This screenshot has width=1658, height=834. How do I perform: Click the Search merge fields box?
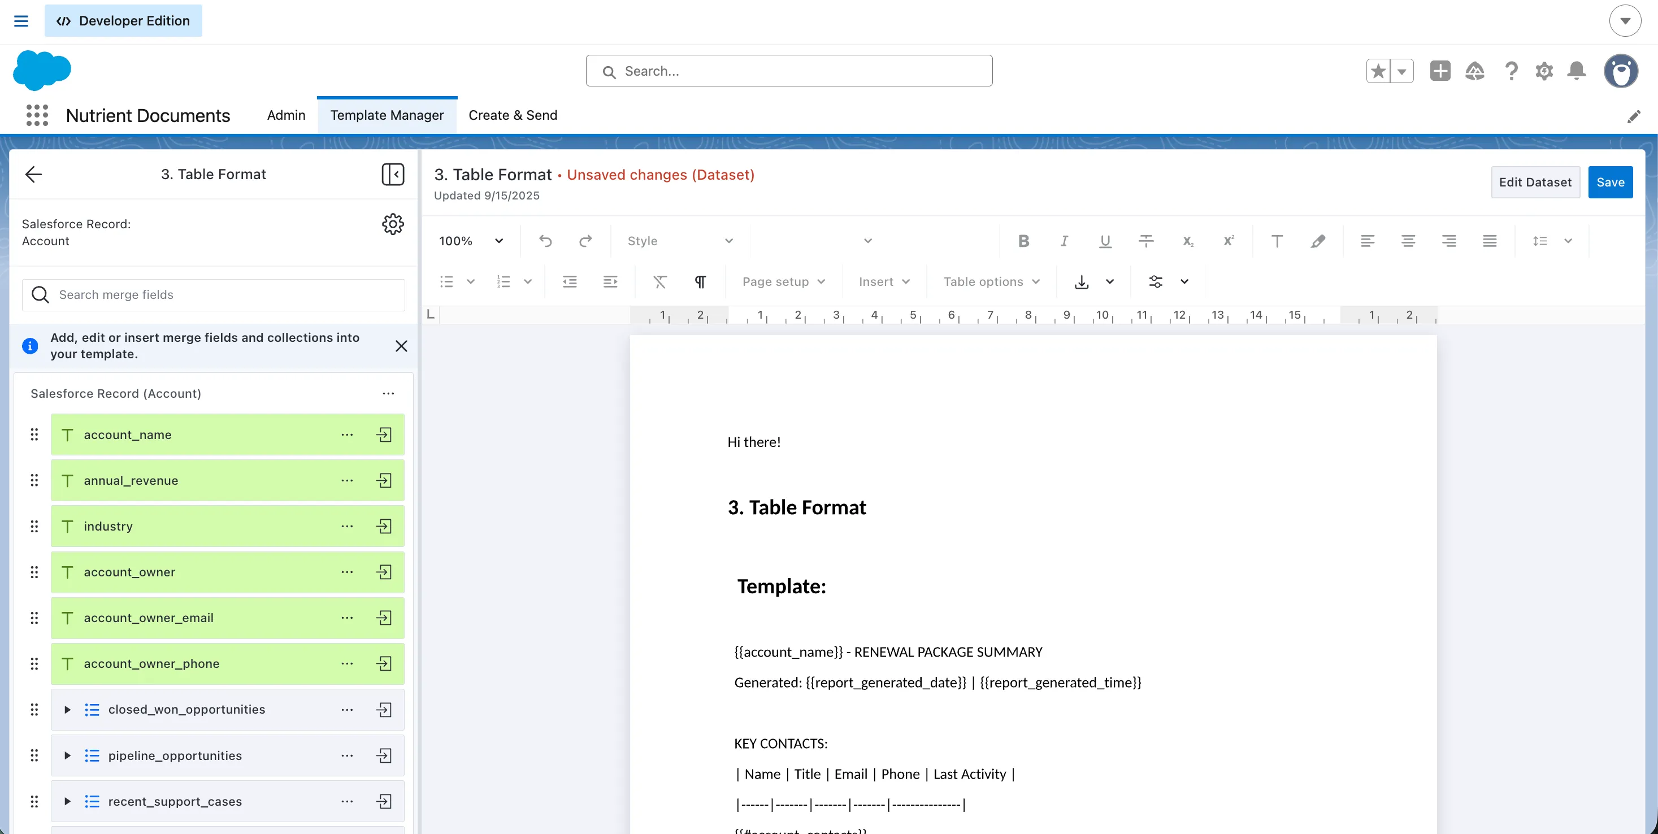213,295
